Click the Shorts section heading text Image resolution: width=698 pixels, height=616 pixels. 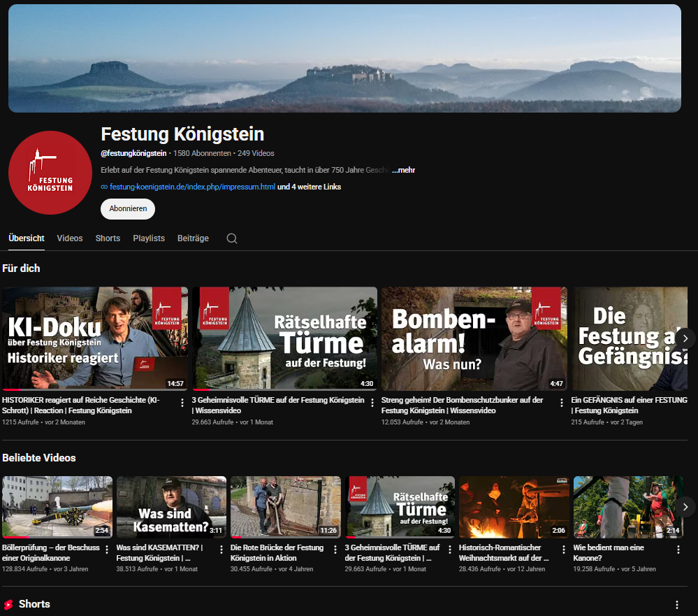coord(34,604)
